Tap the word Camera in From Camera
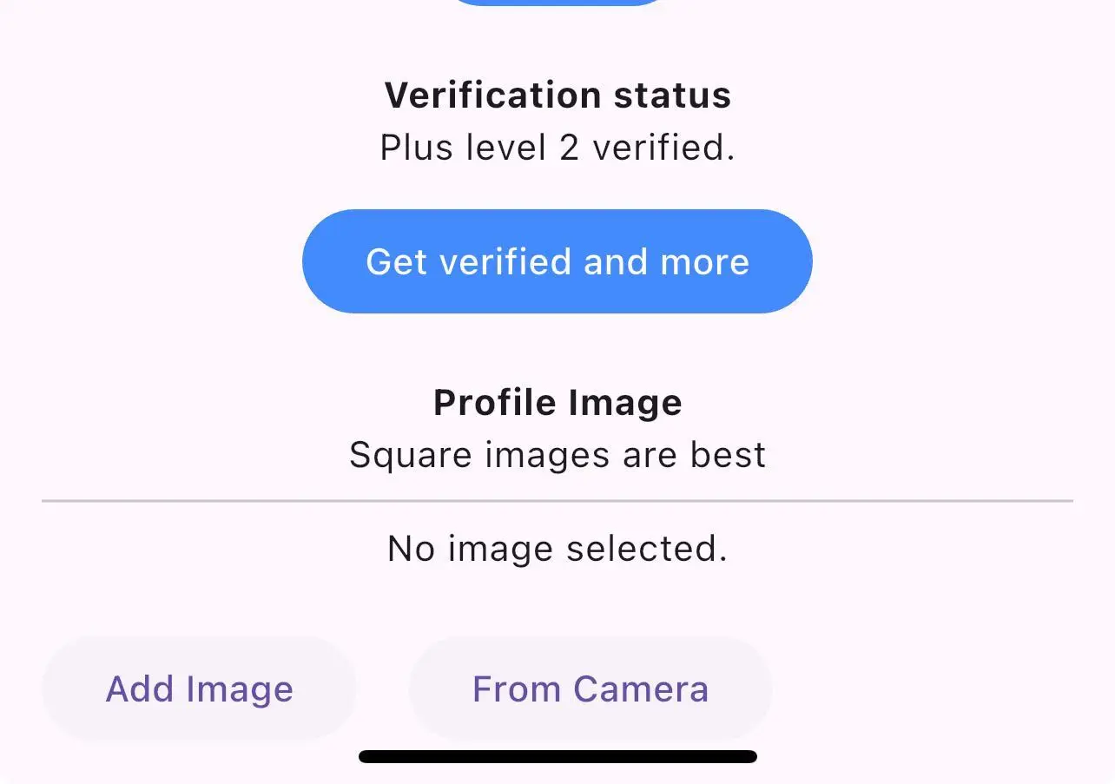The height and width of the screenshot is (784, 1115). (x=641, y=689)
